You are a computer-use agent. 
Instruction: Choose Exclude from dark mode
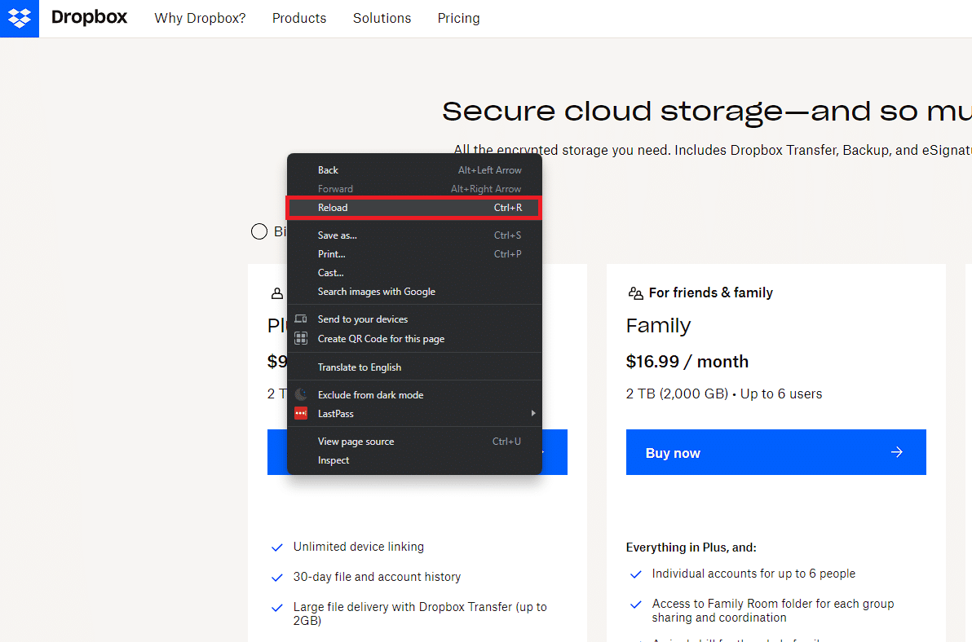414,395
